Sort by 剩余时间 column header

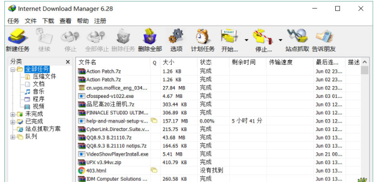point(248,62)
